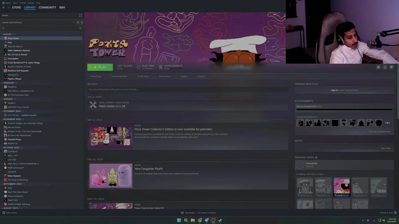Collapse the JANUARY category
The image size is (399, 224).
(2, 99)
